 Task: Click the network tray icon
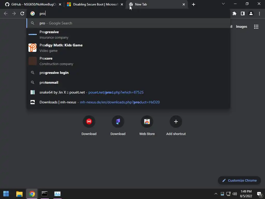point(228,194)
